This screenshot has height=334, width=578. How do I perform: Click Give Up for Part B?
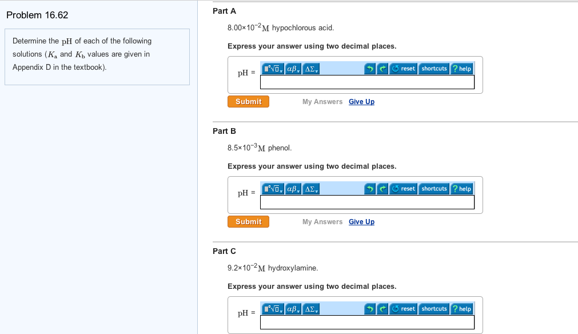(361, 221)
